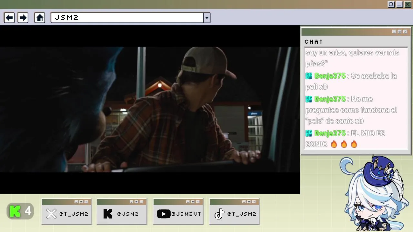Click the Kick logo next to @JSM2
Viewport: 413px width, 232px height.
pos(108,214)
